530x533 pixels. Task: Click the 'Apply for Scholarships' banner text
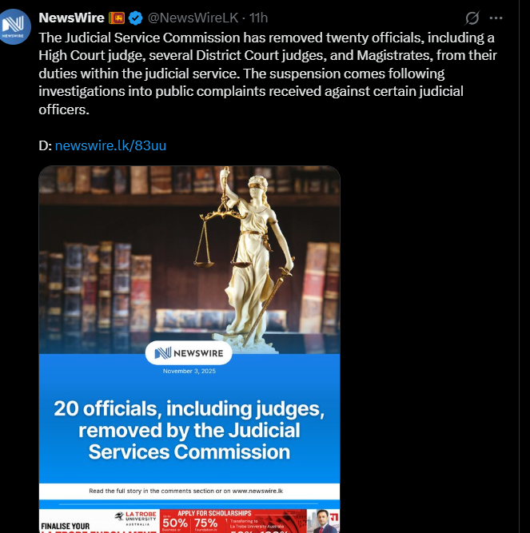[x=214, y=513]
